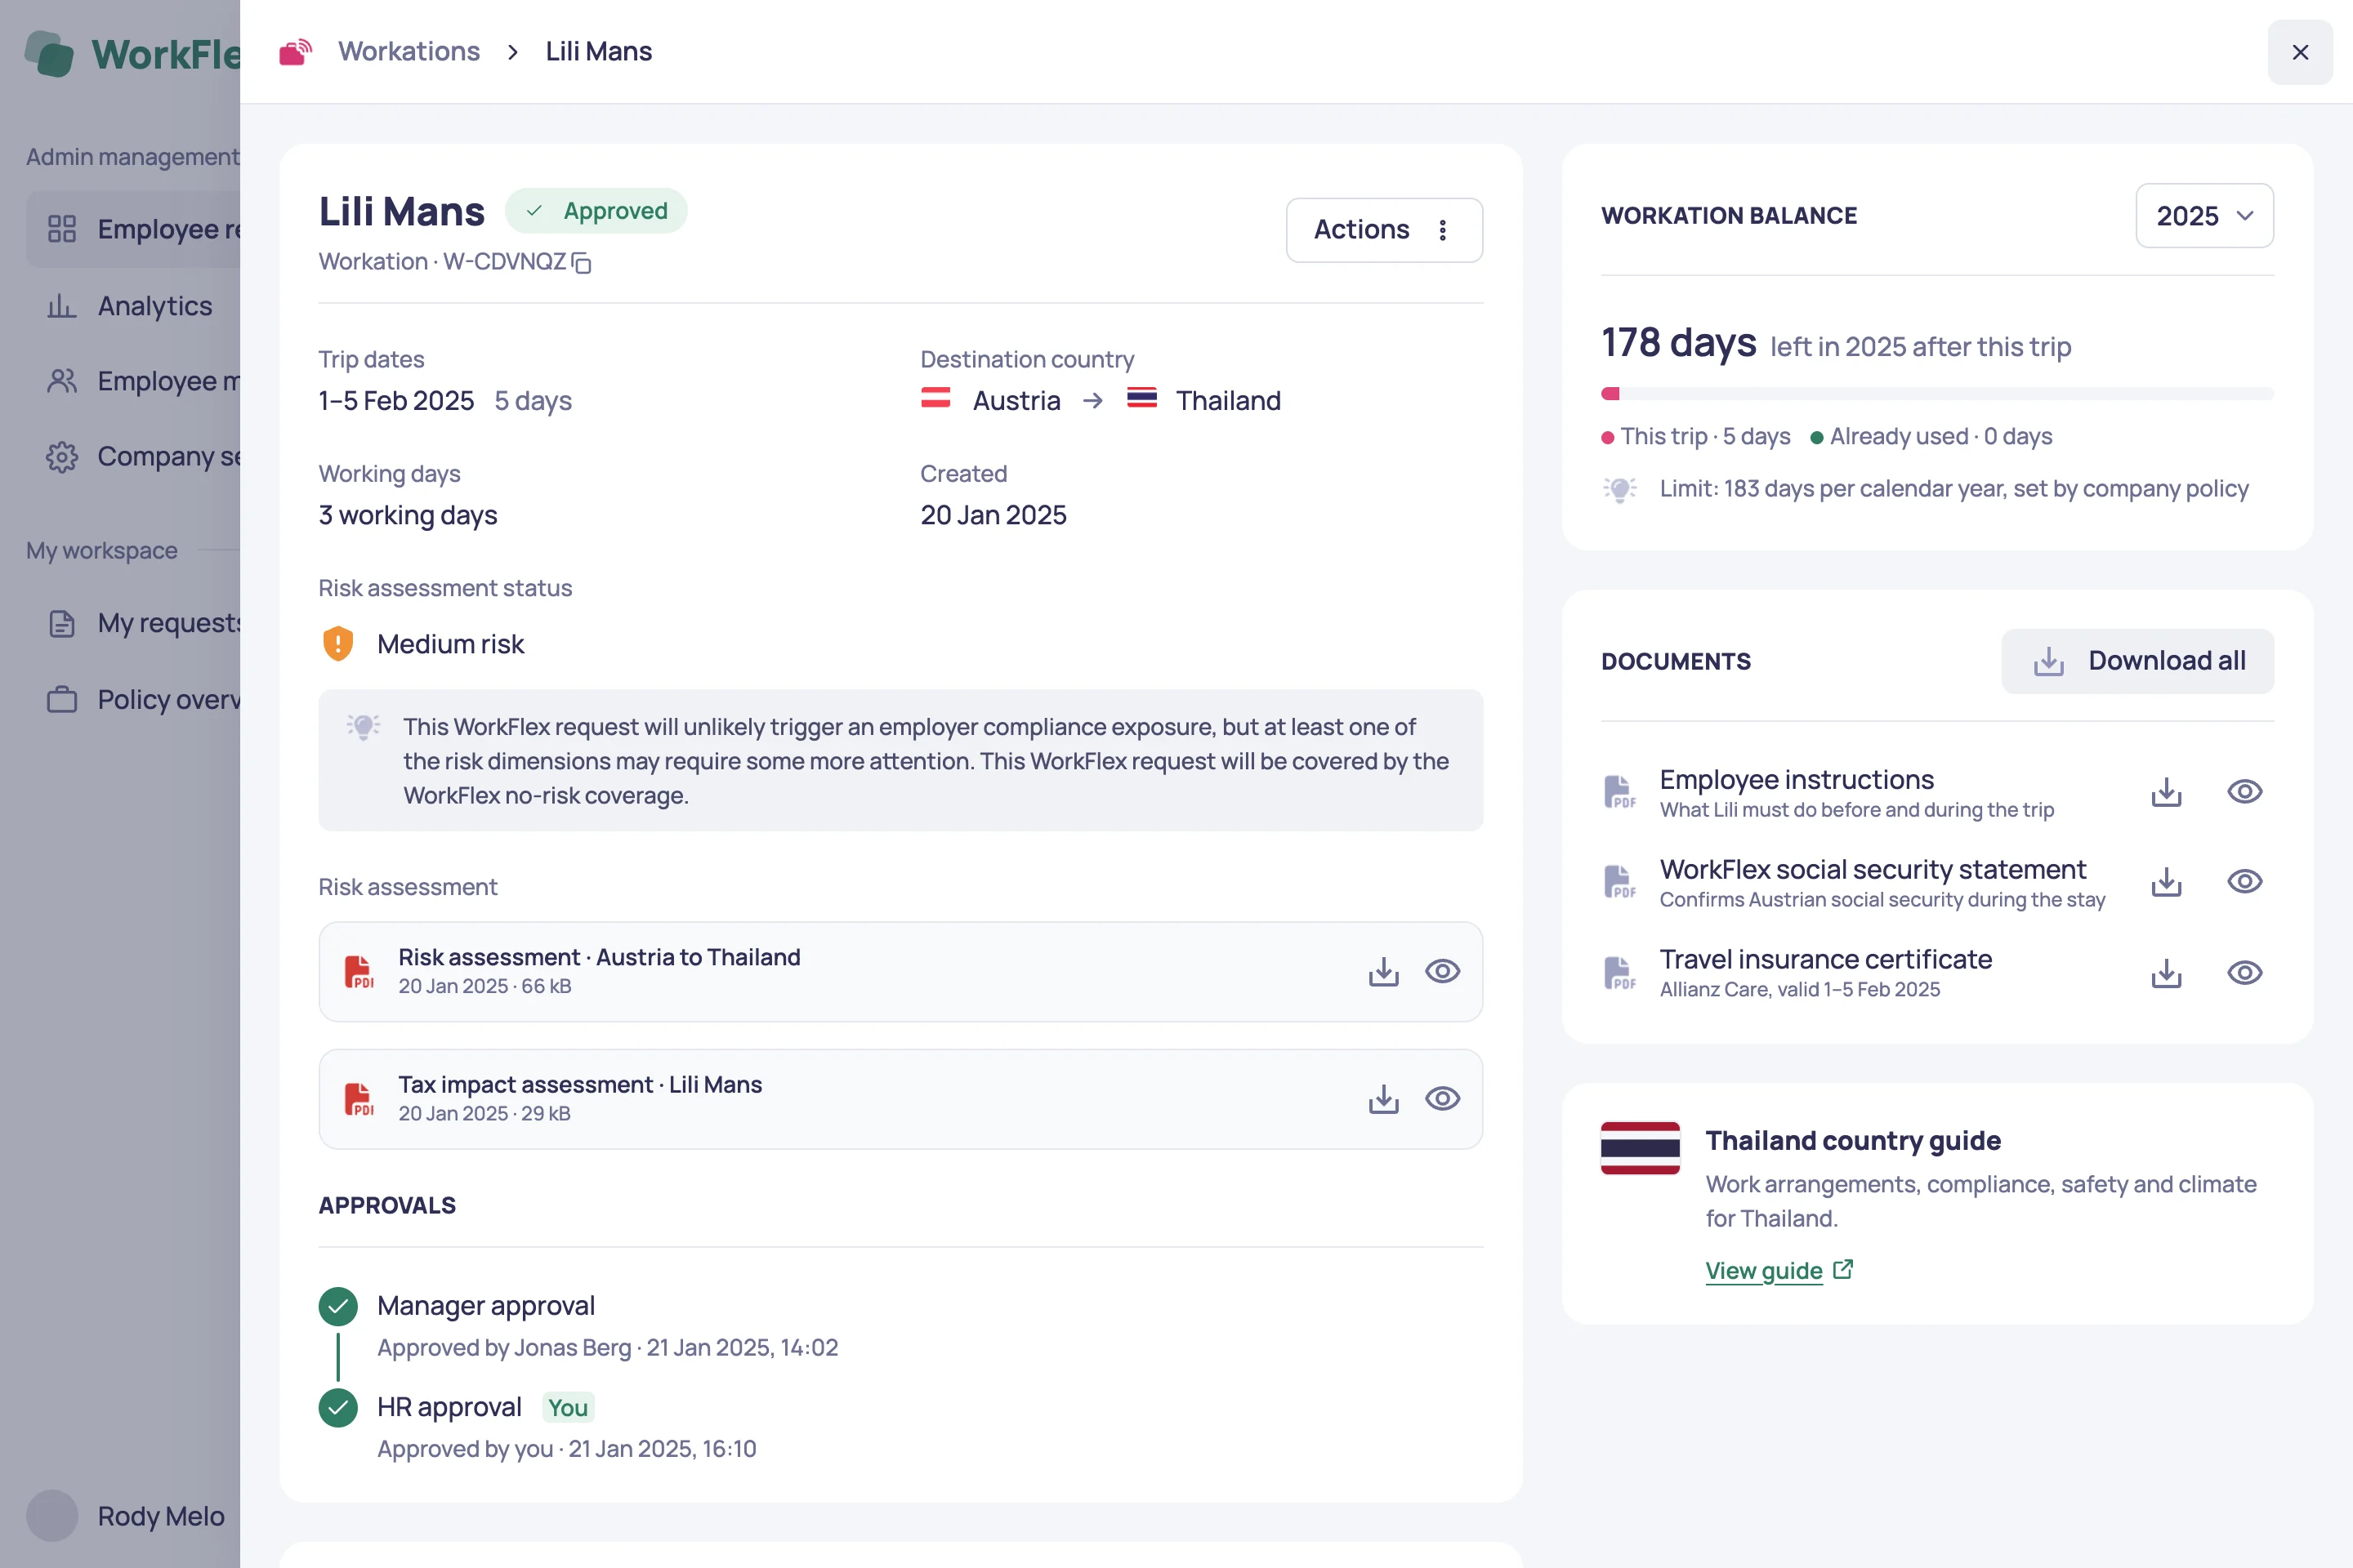Download Tax impact assessment PDF
2353x1568 pixels.
click(x=1383, y=1099)
